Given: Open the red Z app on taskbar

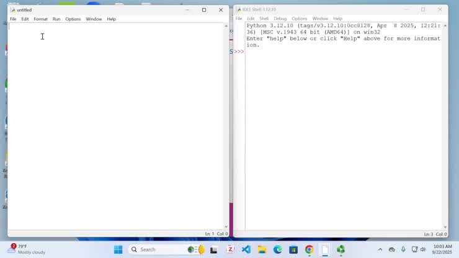Looking at the screenshot, I should pyautogui.click(x=230, y=249).
